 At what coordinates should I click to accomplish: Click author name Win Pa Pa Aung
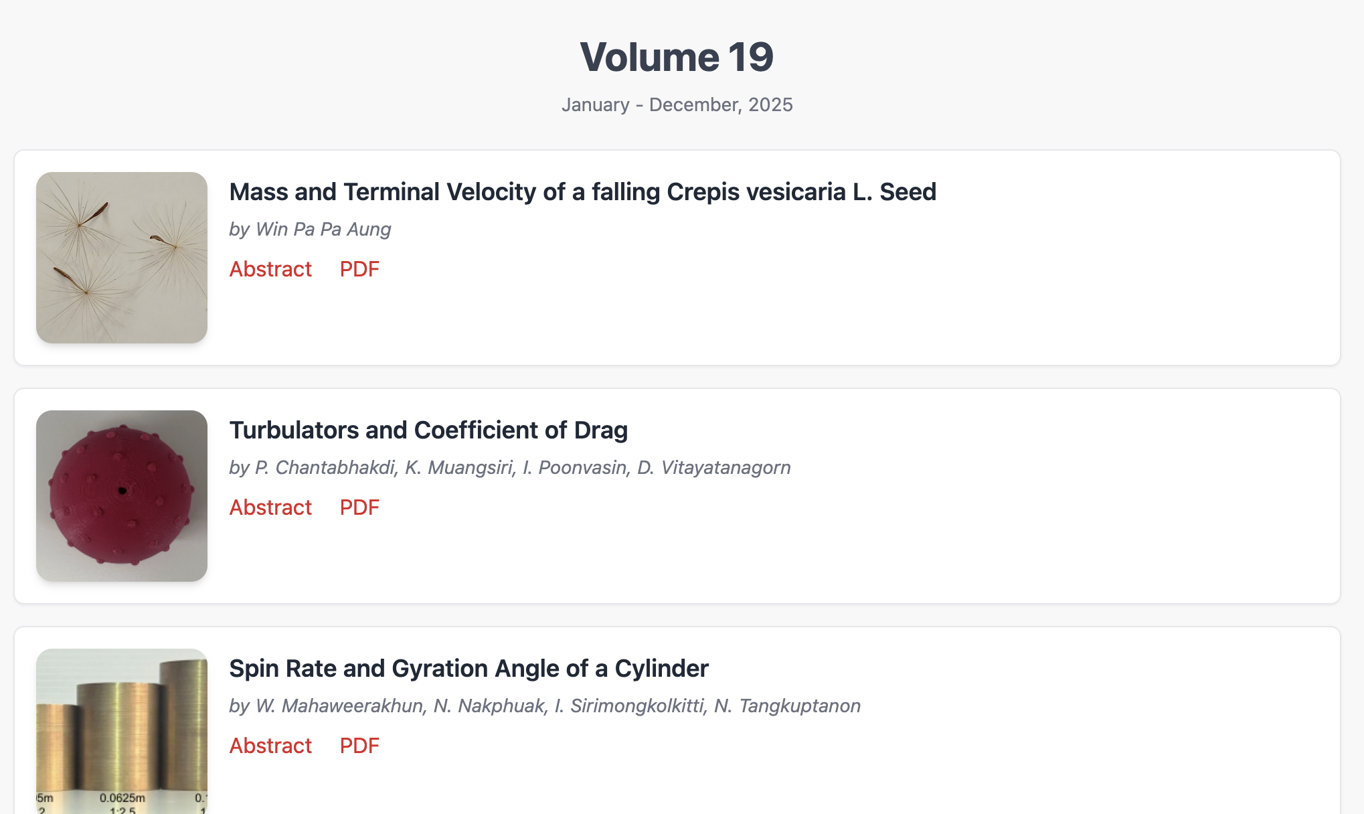(323, 230)
